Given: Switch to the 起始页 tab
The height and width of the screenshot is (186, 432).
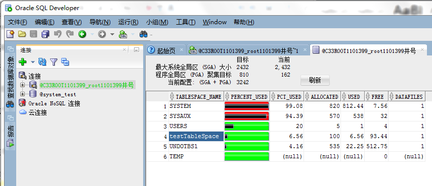Looking at the screenshot, I should tap(166, 50).
